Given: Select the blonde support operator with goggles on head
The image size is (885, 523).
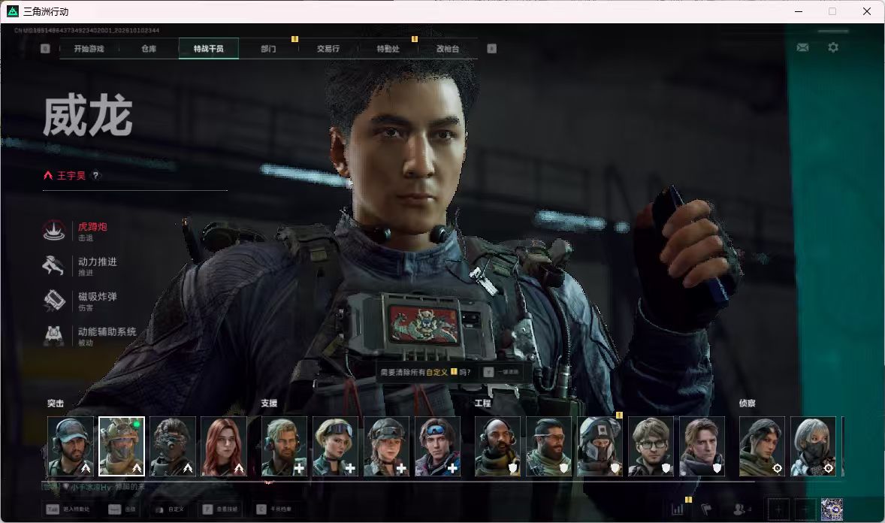Looking at the screenshot, I should click(x=335, y=446).
